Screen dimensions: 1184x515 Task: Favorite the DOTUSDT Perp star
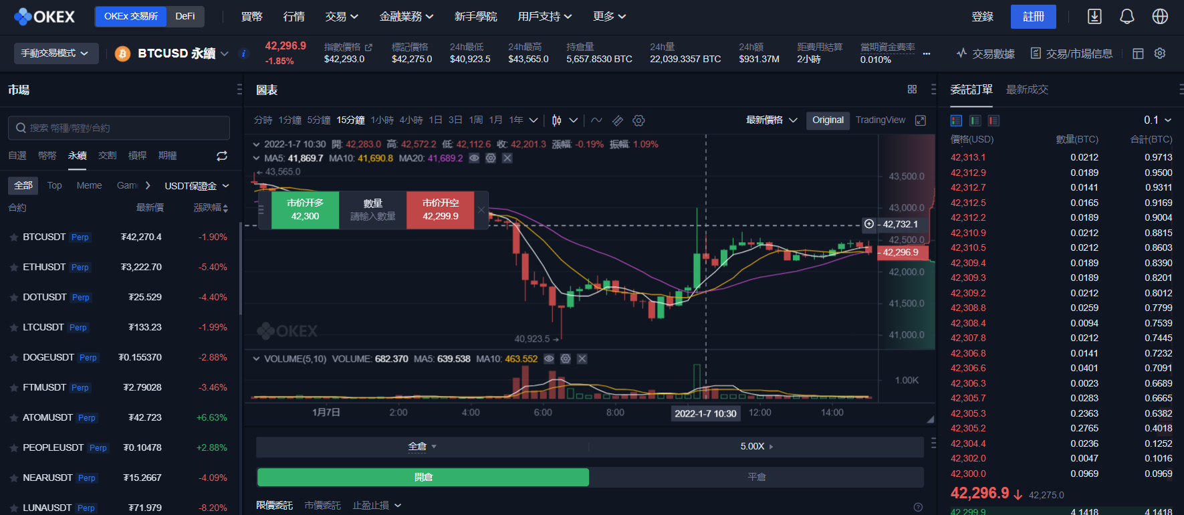tap(13, 298)
